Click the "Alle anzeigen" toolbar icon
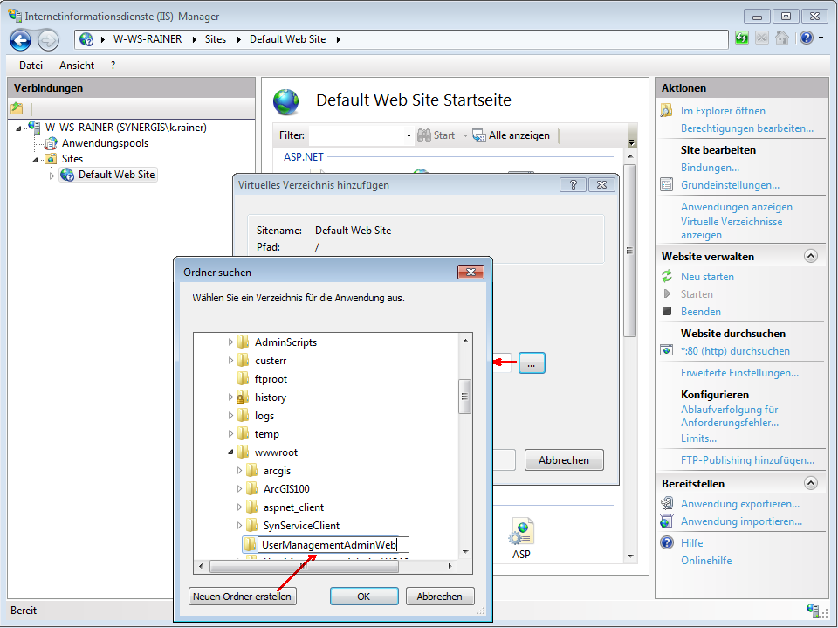Viewport: 838px width, 628px height. 479,135
